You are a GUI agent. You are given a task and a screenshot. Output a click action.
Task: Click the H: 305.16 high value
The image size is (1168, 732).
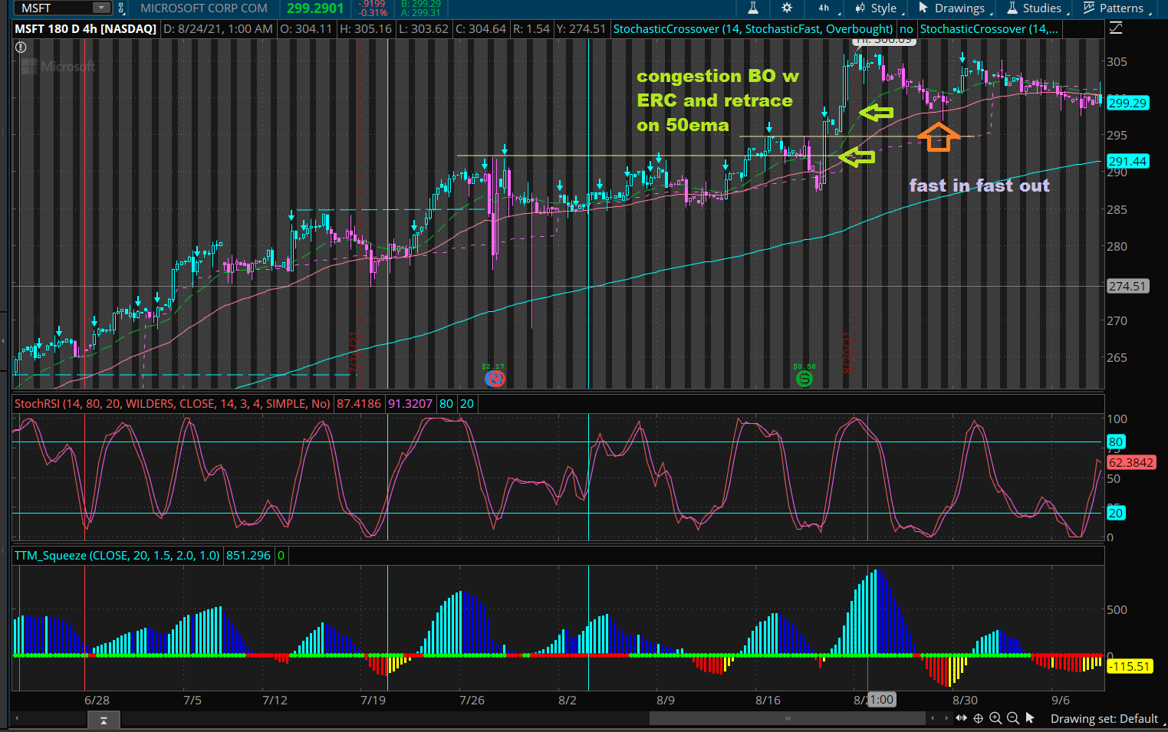pos(366,28)
